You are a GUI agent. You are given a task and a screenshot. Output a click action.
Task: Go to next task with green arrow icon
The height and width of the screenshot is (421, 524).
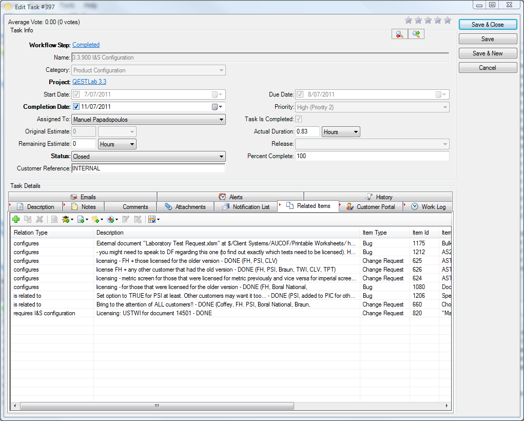(416, 34)
